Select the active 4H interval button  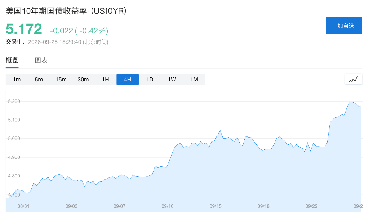128,80
